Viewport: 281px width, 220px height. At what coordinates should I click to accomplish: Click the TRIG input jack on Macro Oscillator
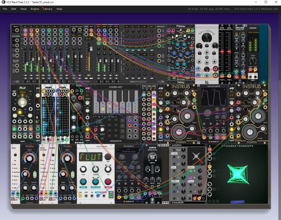click(x=80, y=195)
